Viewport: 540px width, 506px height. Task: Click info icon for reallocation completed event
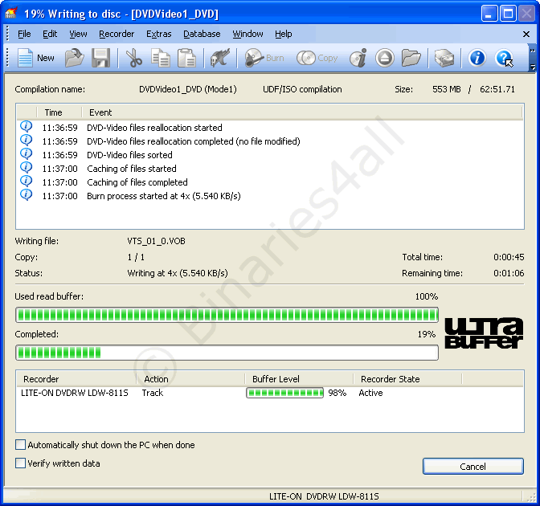[x=27, y=140]
